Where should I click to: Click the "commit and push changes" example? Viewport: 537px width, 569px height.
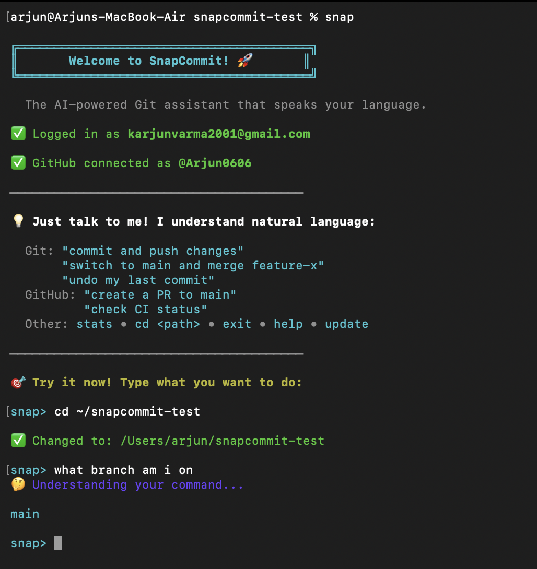[153, 251]
